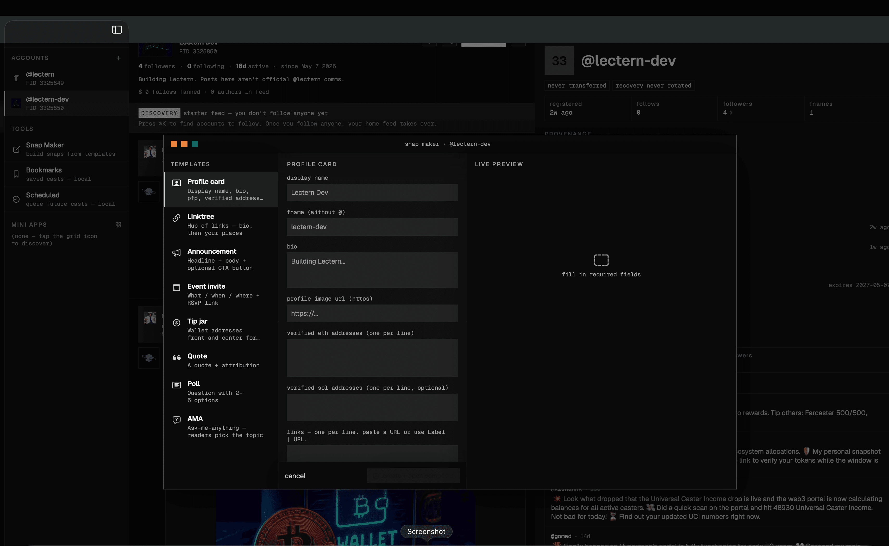Click the second orange window dot
This screenshot has height=546, width=889.
tap(184, 144)
